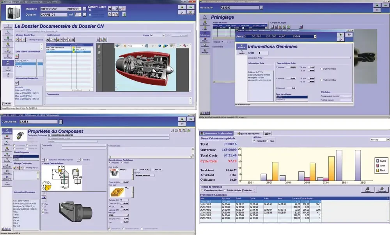This screenshot has height=235, width=390.
Task: Click the Arret legend color swatch
Action: 378,166
